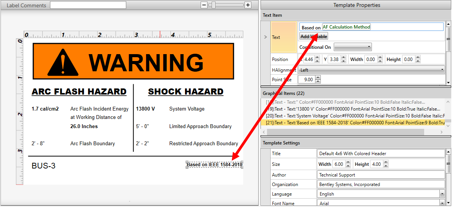The image size is (452, 207).
Task: Click the Title field in Template Settings
Action: click(381, 154)
